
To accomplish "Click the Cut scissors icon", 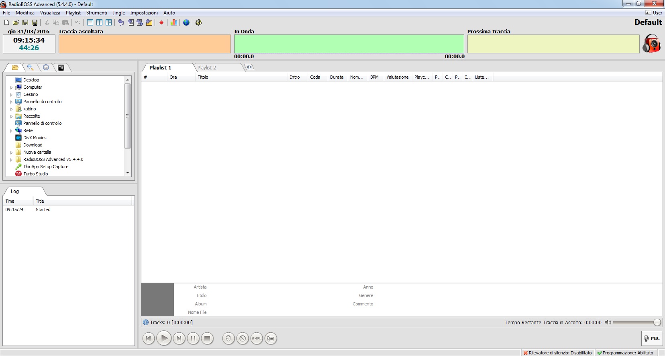I will (47, 22).
